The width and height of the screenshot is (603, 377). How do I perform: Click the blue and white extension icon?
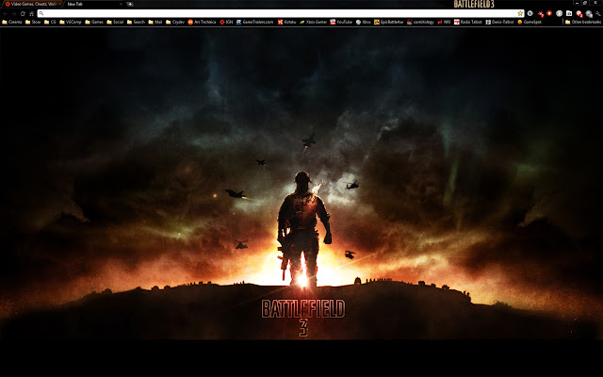569,13
